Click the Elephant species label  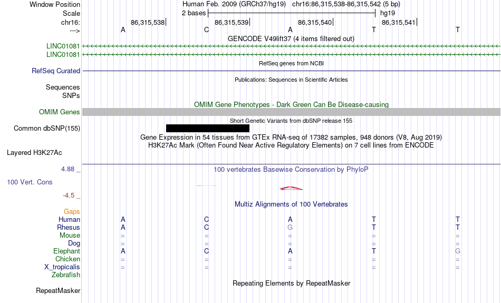point(66,251)
